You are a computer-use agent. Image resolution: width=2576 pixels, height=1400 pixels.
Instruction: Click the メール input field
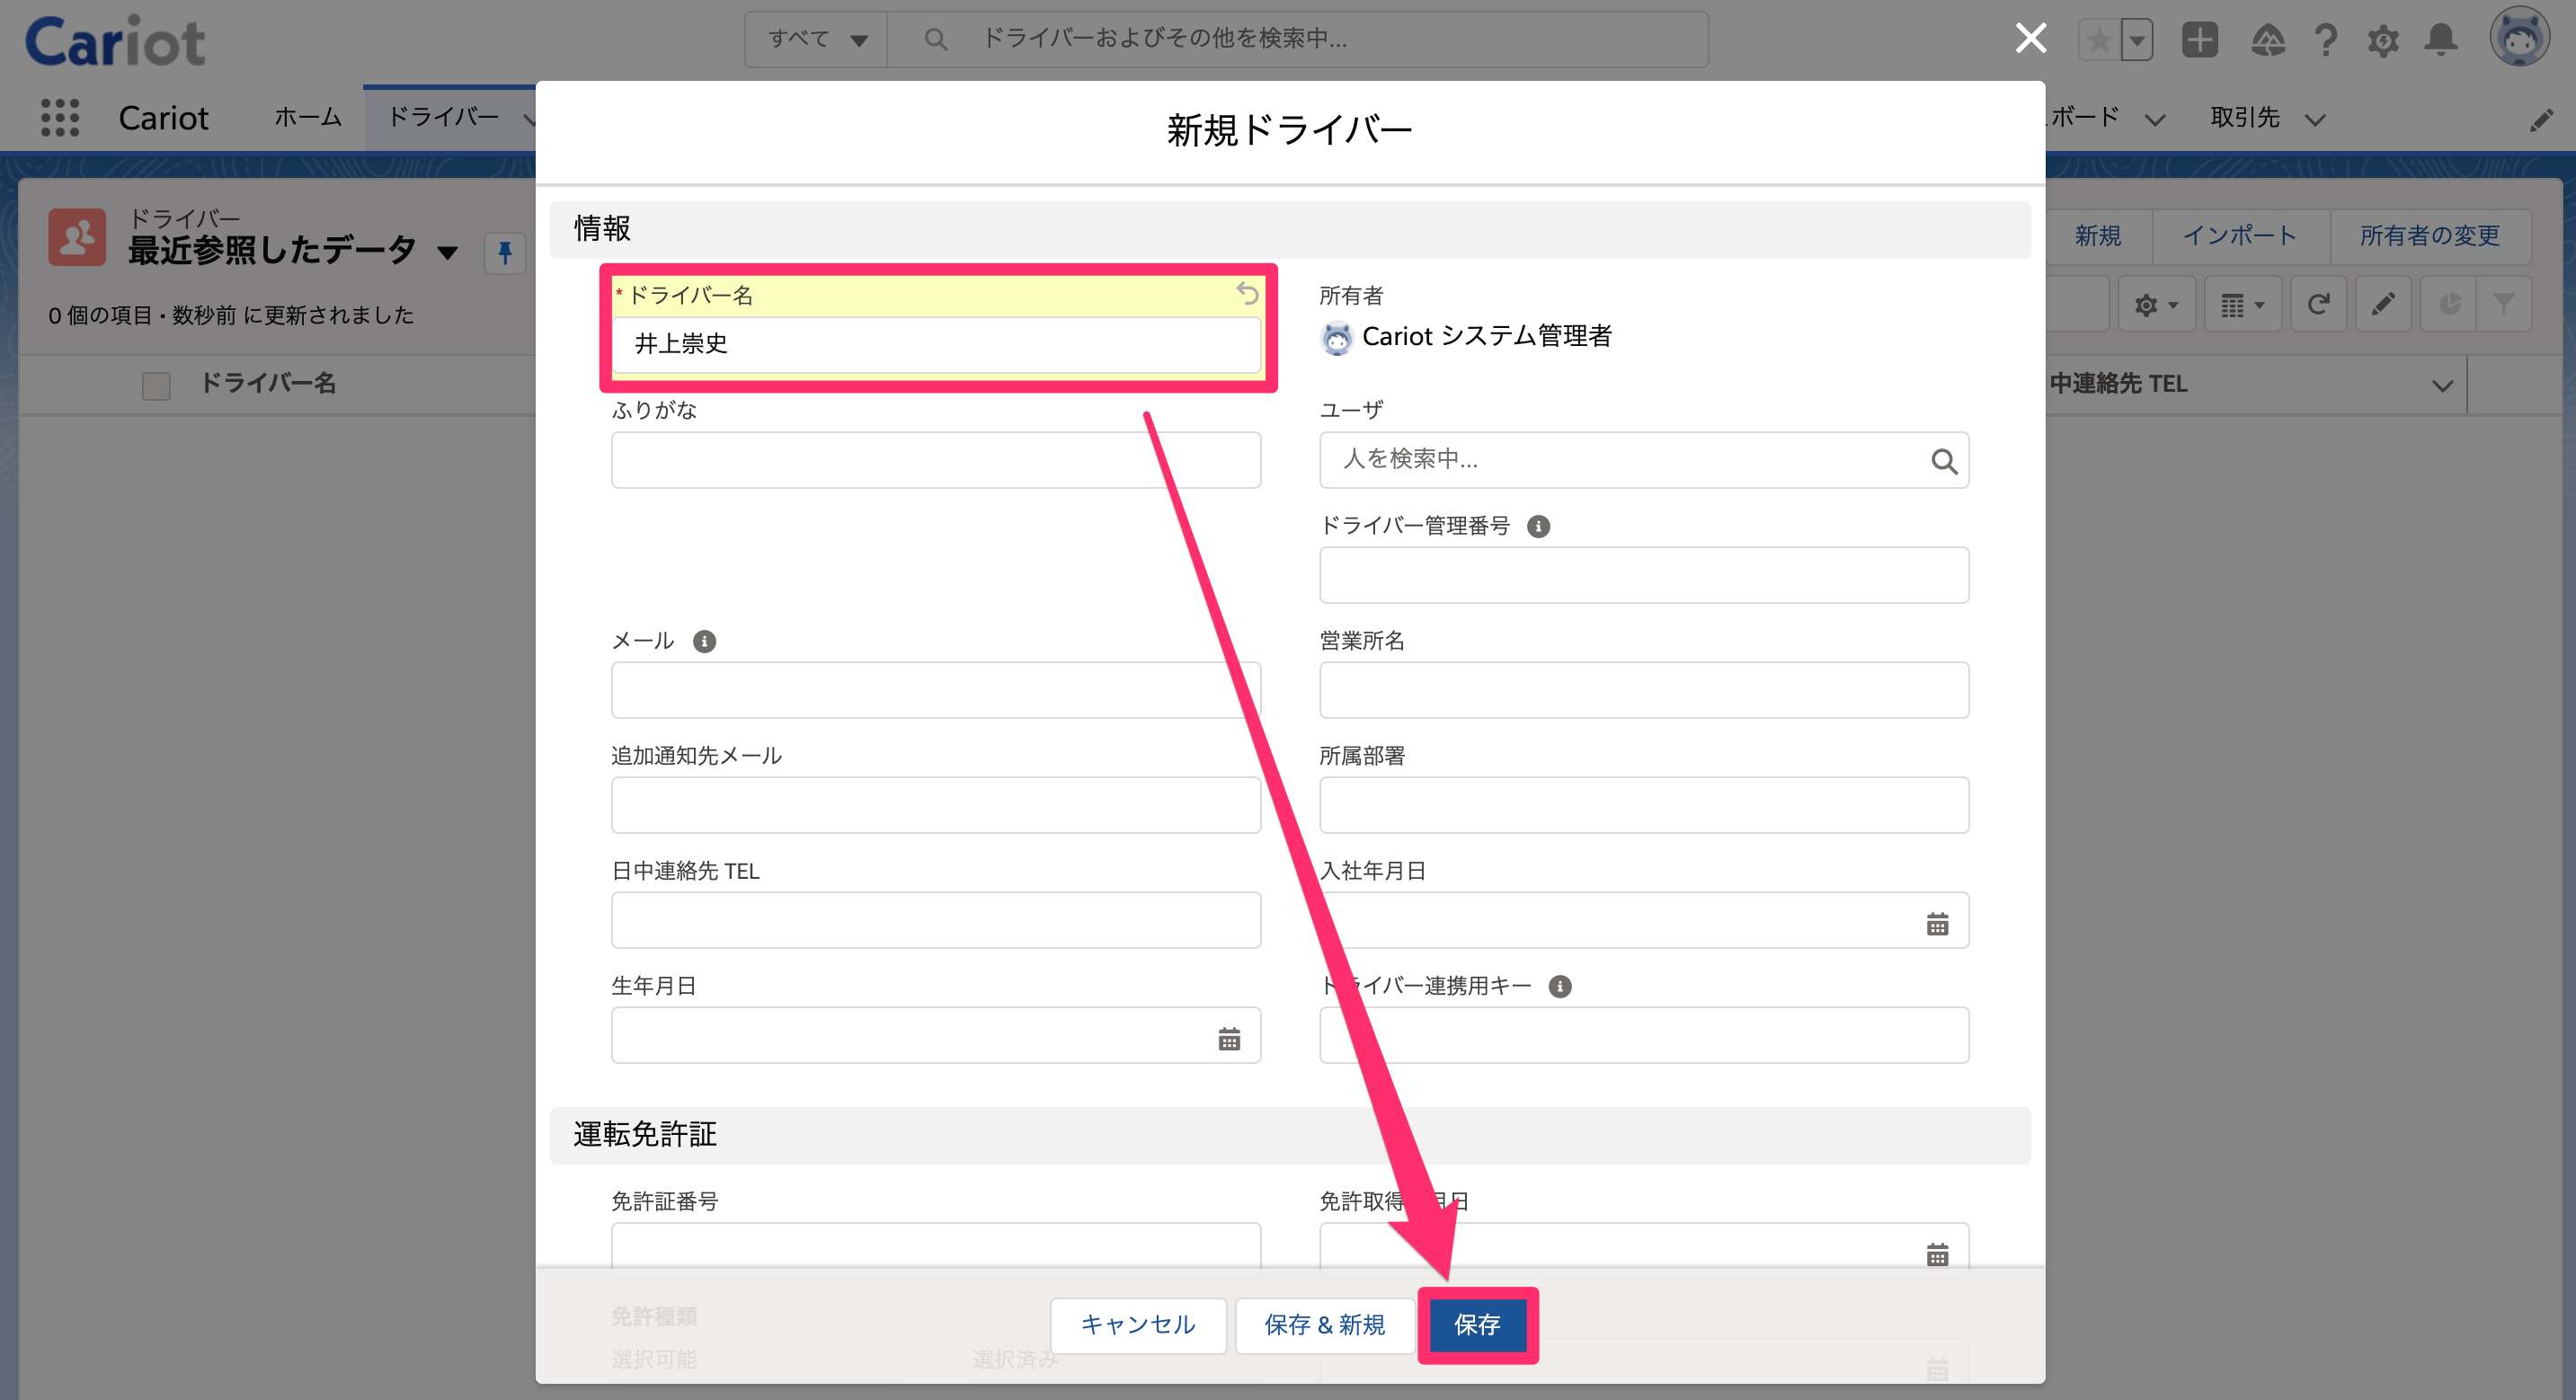pos(936,690)
